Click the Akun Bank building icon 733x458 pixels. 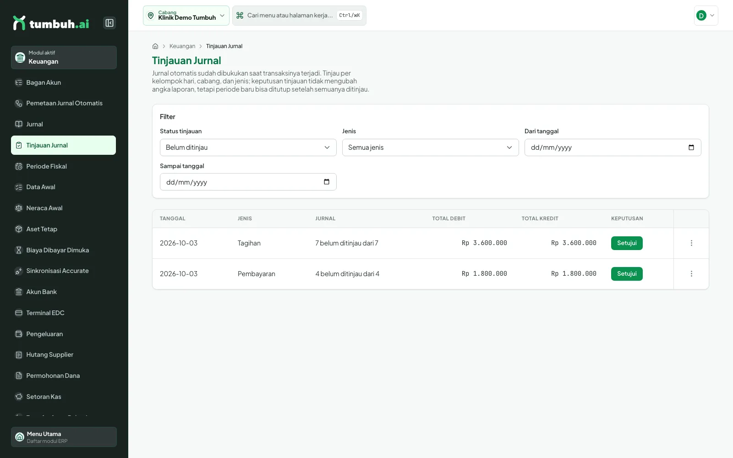click(x=19, y=292)
